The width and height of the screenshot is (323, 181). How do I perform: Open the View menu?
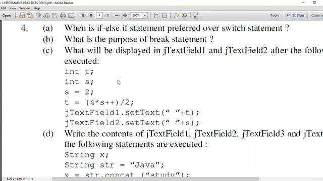point(13,8)
